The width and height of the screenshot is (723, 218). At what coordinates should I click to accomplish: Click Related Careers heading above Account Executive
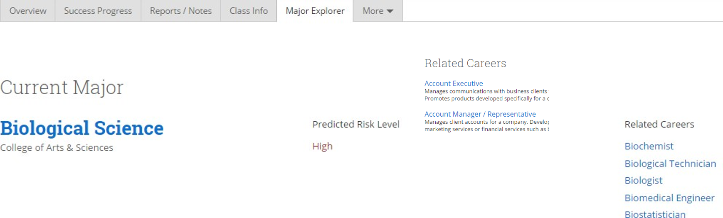pos(465,63)
